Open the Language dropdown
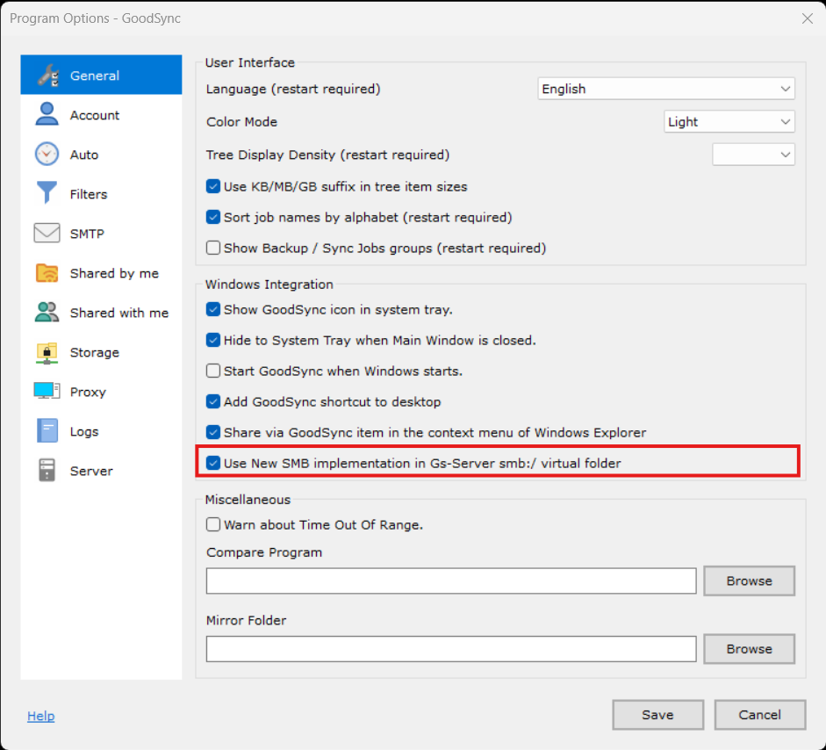 point(665,89)
